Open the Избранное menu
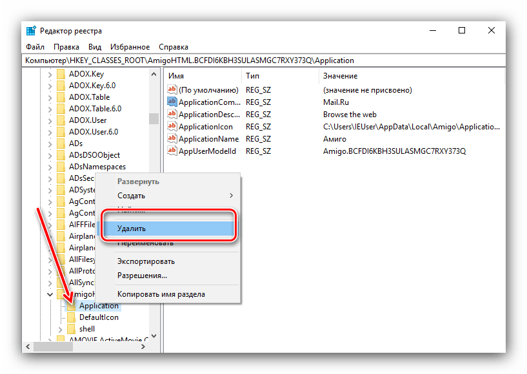This screenshot has height=374, width=527. pos(130,47)
